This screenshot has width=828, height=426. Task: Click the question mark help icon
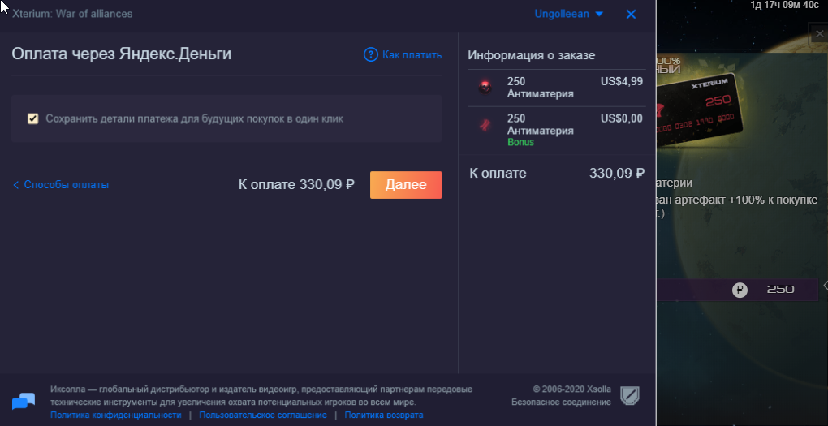click(x=371, y=54)
